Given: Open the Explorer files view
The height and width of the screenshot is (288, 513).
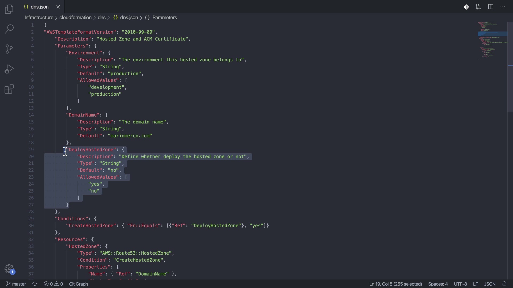Looking at the screenshot, I should pyautogui.click(x=9, y=10).
